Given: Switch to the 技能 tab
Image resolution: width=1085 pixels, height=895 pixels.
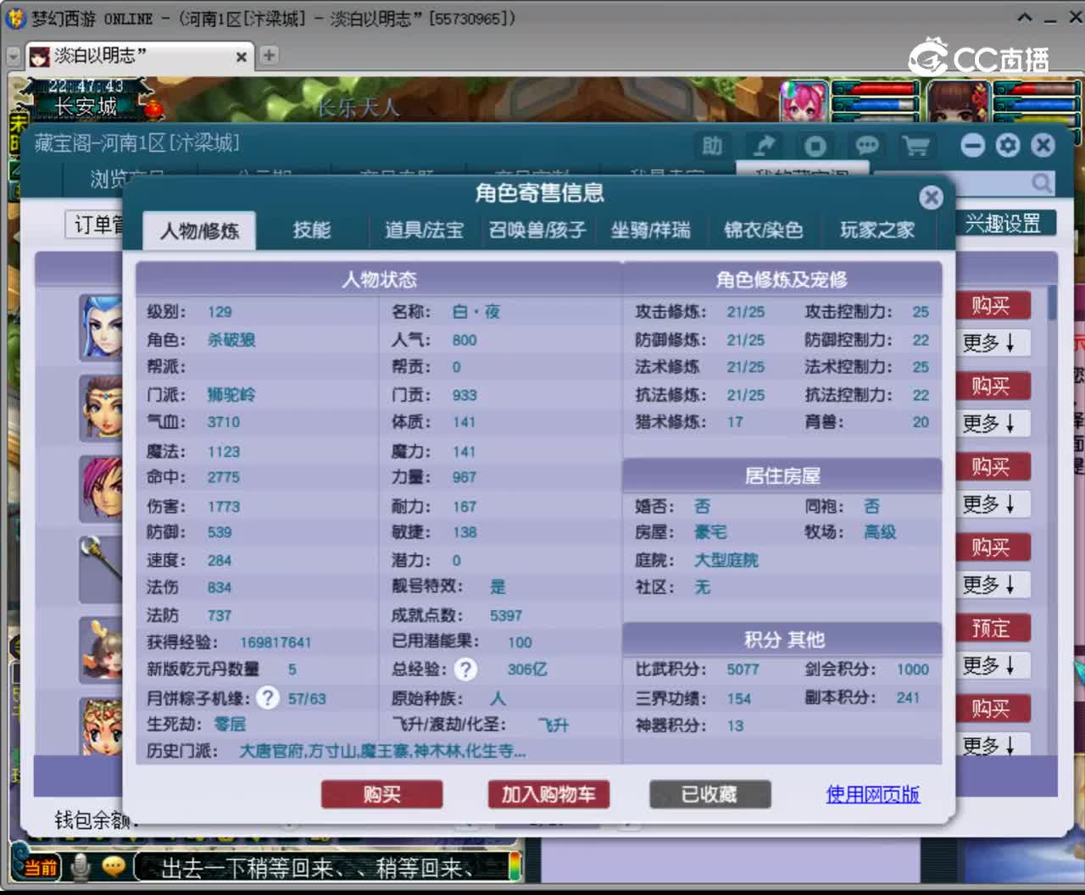Looking at the screenshot, I should (312, 231).
